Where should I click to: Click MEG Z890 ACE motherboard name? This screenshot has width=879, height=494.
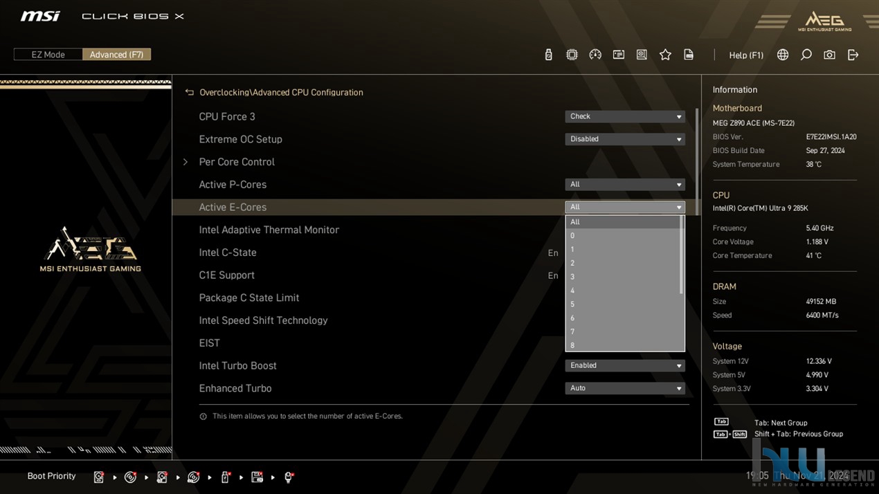tap(754, 123)
